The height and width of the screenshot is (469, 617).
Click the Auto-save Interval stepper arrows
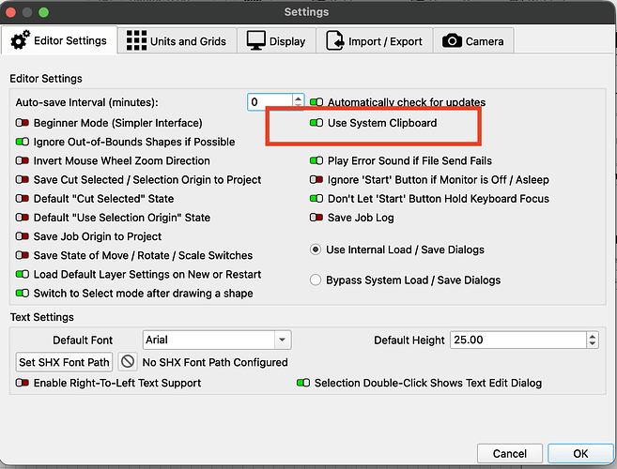coord(299,102)
